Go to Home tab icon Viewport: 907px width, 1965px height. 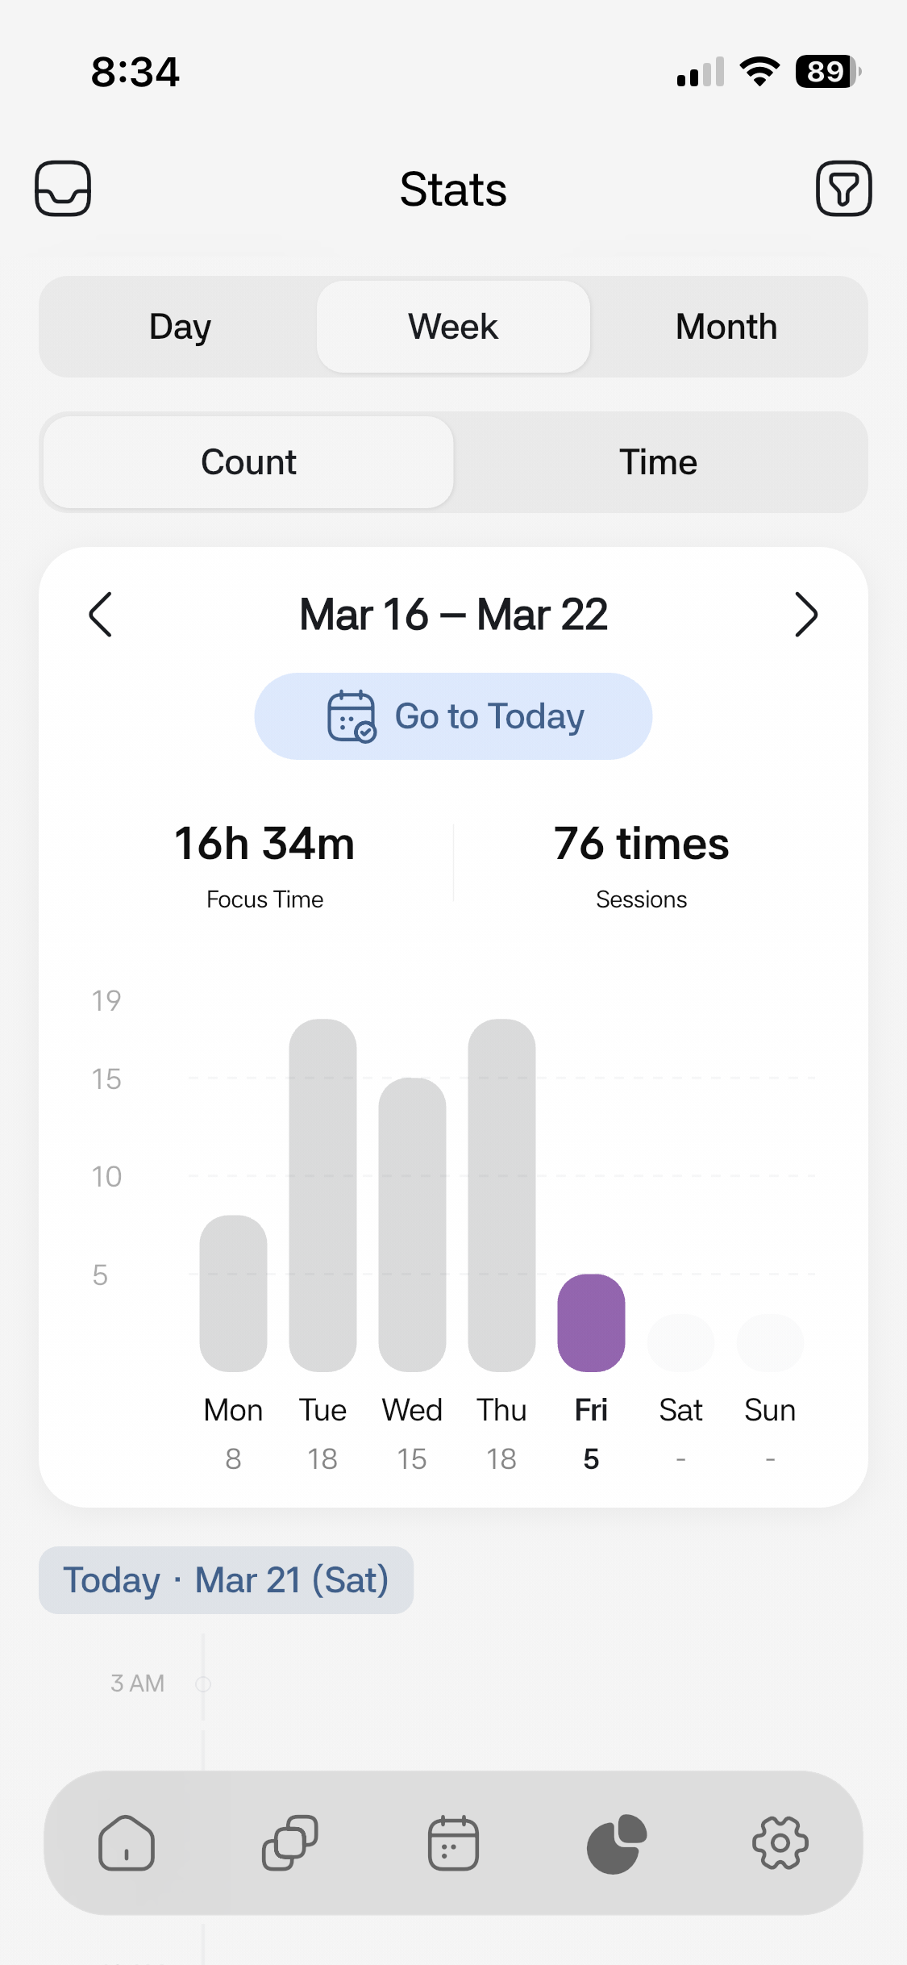(x=127, y=1843)
